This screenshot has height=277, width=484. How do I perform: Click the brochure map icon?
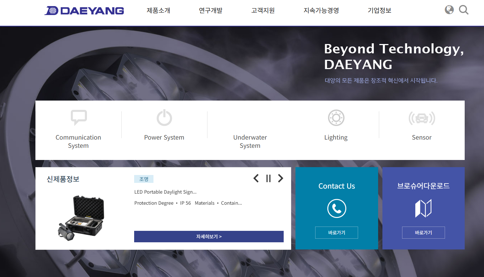423,208
